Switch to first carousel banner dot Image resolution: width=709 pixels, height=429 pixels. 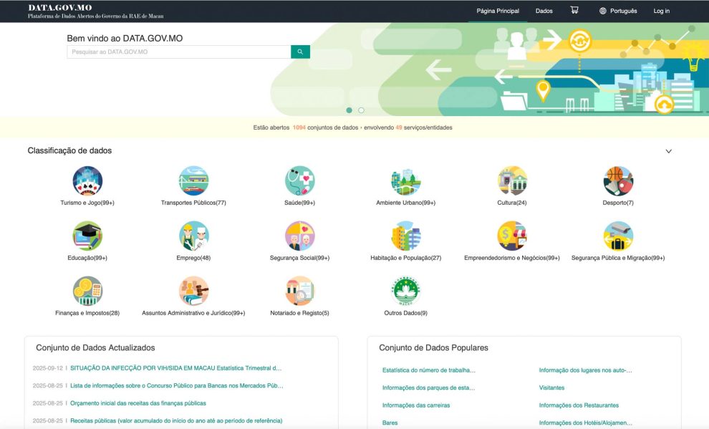tap(349, 110)
